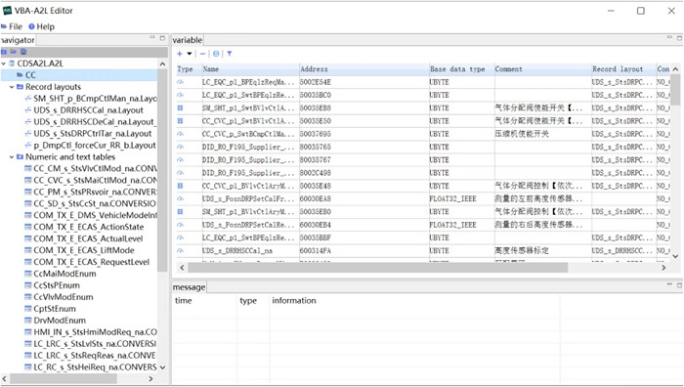Select COM_TX_E_ECAS_ActionState table
Screen dimensions: 684x387
pyautogui.click(x=89, y=227)
